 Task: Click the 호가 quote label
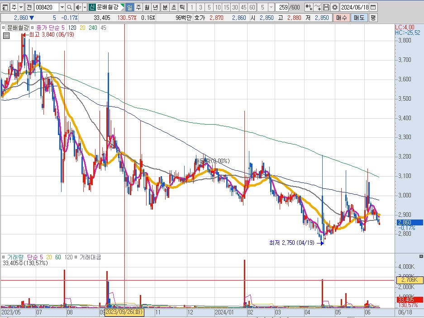click(x=200, y=18)
